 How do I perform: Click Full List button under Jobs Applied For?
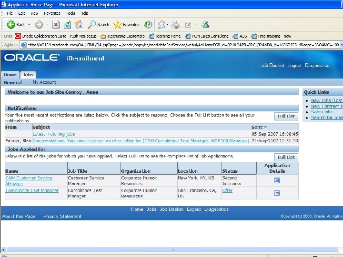pyautogui.click(x=286, y=158)
